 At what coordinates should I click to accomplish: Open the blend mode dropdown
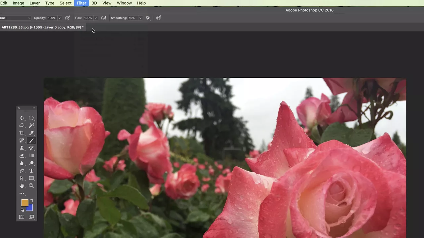pos(15,18)
